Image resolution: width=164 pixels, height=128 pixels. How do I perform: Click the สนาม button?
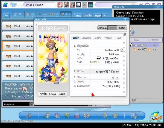coord(98,16)
